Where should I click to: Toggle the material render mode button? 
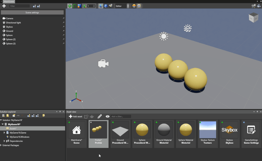[x=134, y=6]
